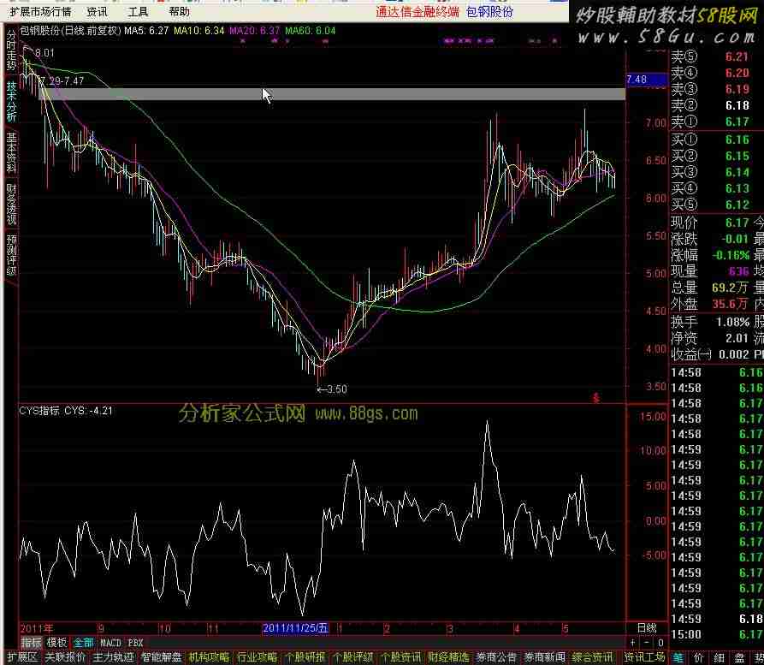Open the 扩展市场行情 menu

pos(40,12)
